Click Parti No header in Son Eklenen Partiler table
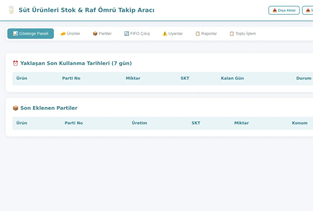The width and height of the screenshot is (313, 211). pos(74,123)
